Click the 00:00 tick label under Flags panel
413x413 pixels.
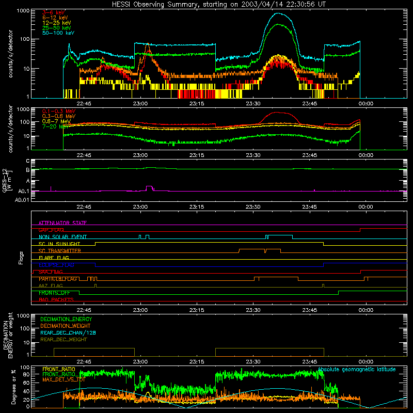(366, 310)
